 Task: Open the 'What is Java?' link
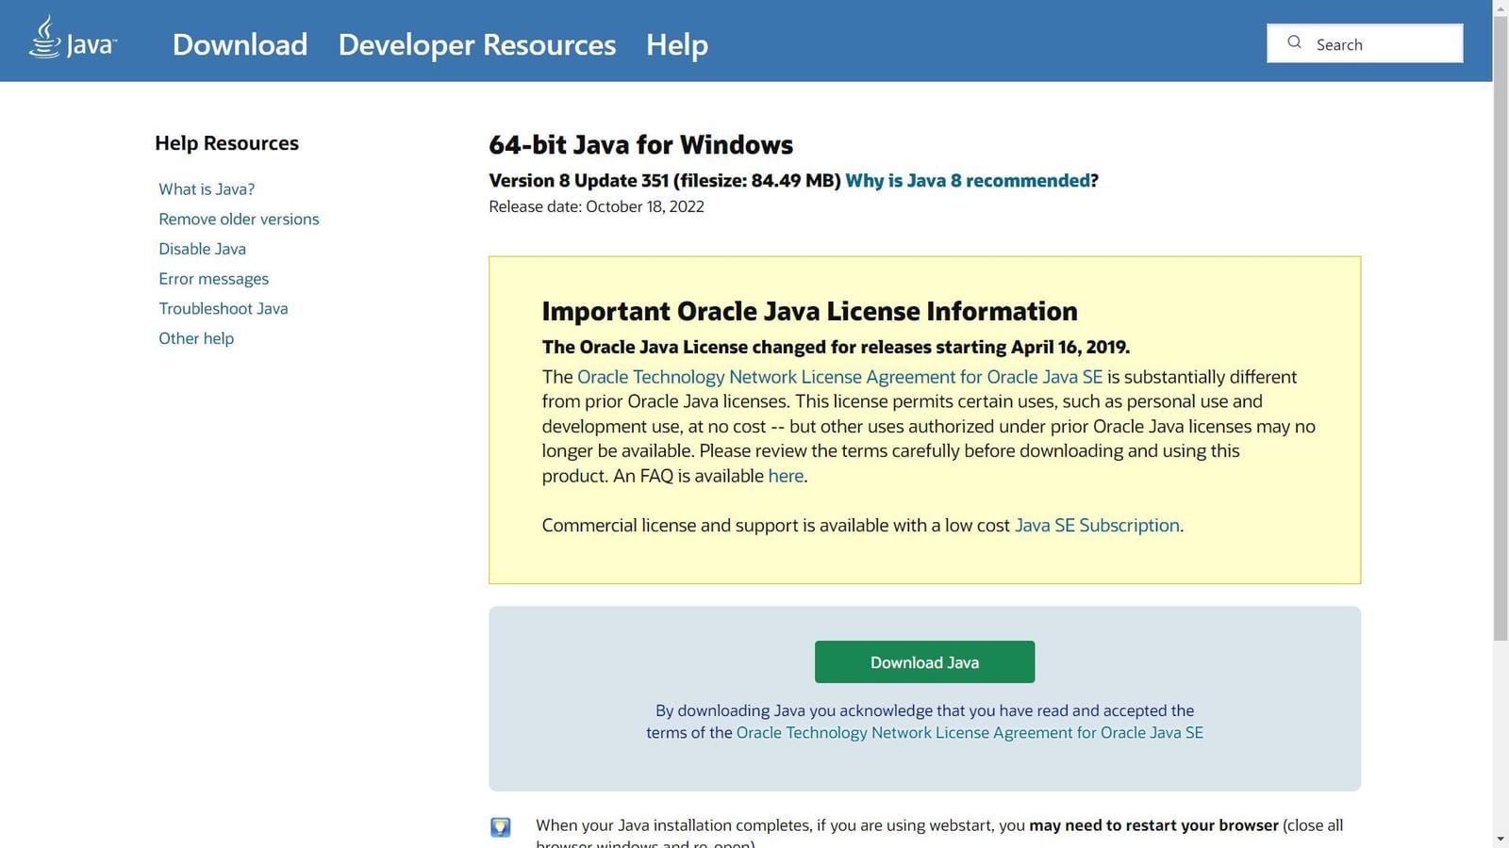(207, 189)
